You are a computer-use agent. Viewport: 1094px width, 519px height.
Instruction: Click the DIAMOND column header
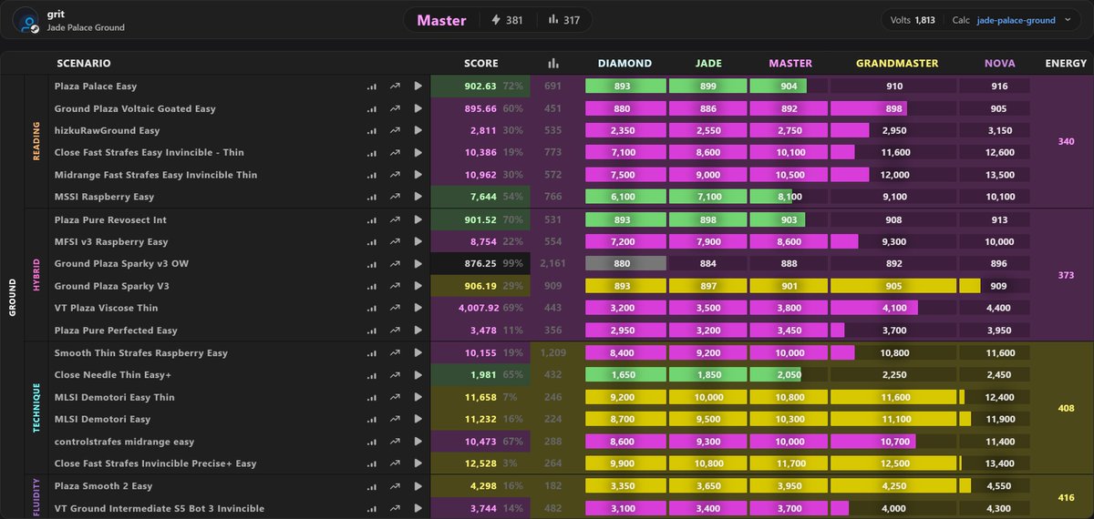[x=624, y=64]
